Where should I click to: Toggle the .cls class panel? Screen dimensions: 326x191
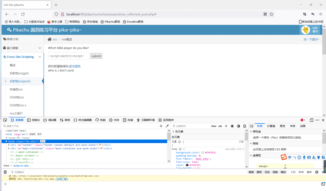click(220, 126)
